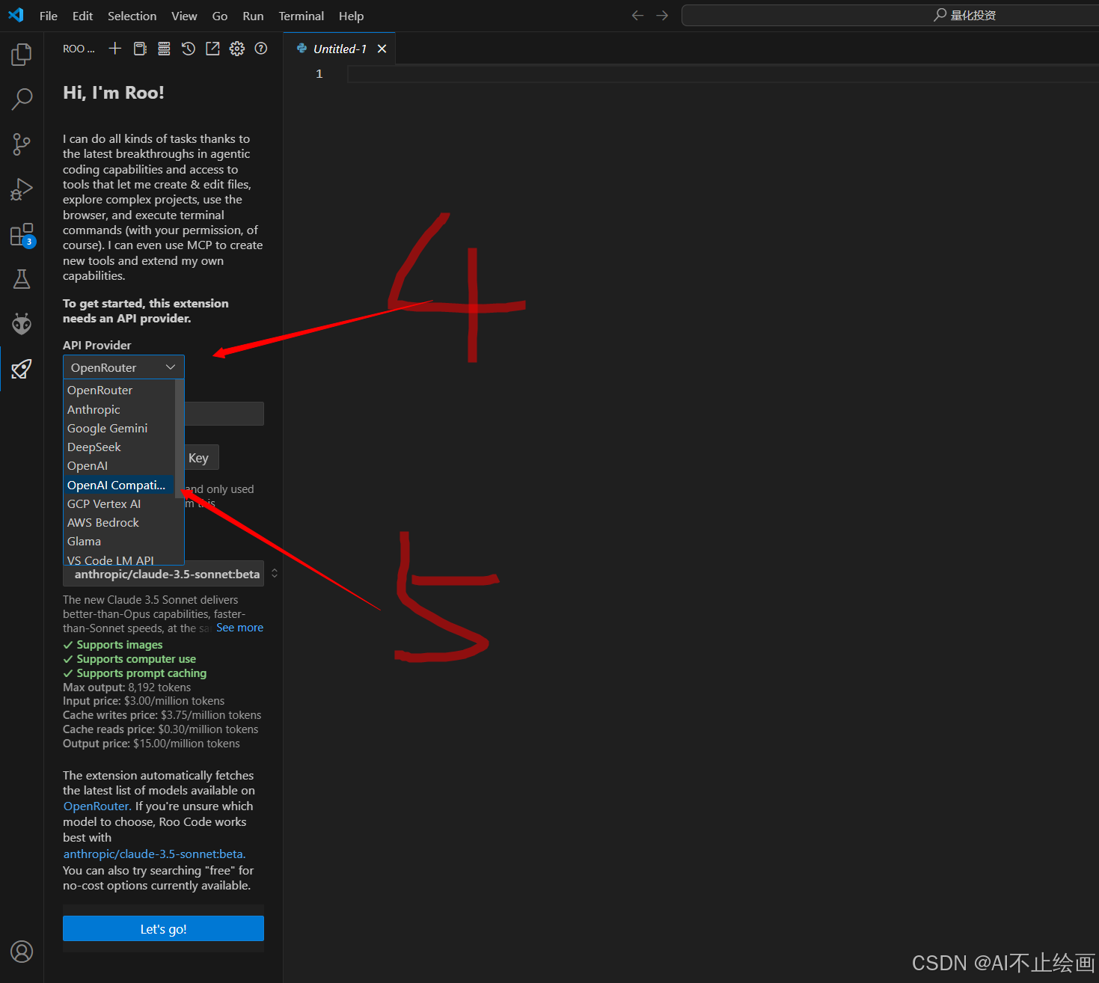
Task: Open the Roo Code rocket view
Action: pyautogui.click(x=22, y=369)
